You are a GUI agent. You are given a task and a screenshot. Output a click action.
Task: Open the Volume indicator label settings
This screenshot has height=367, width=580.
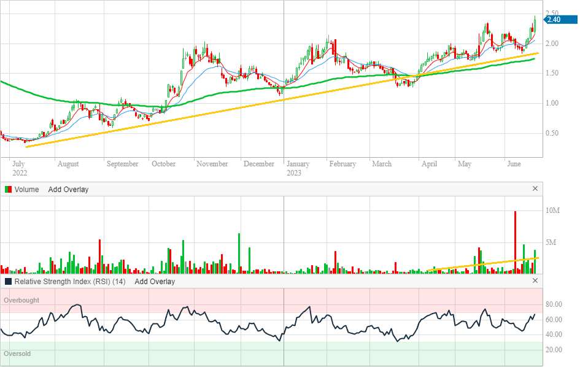coord(26,190)
